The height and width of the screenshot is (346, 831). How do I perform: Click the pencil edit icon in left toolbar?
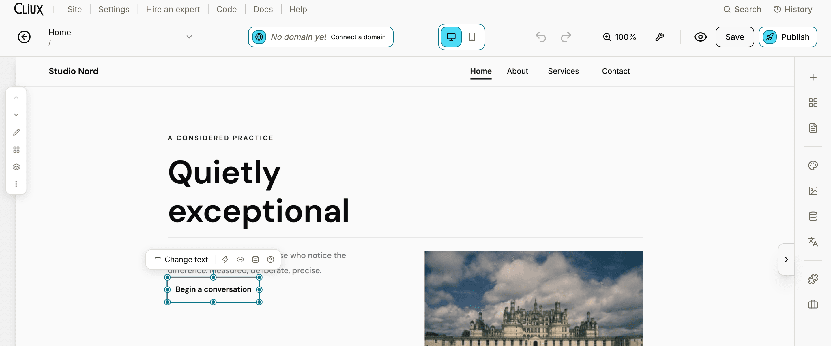tap(16, 132)
